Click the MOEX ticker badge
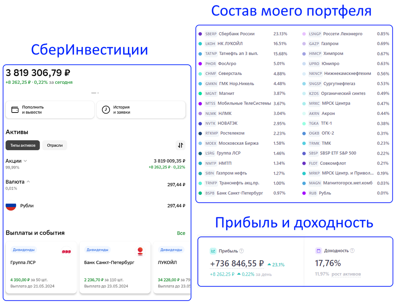This screenshot has width=416, height=305. [x=211, y=143]
